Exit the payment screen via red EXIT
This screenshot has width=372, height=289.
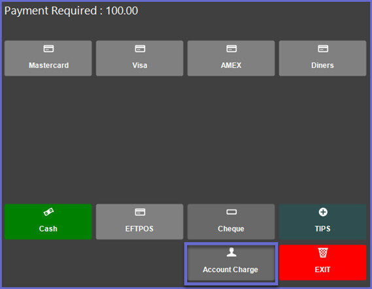click(323, 263)
